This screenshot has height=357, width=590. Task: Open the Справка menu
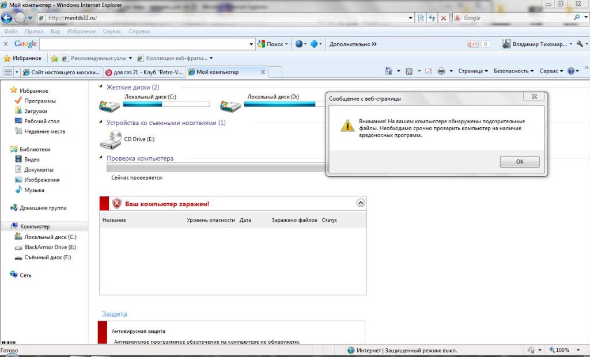pyautogui.click(x=139, y=31)
